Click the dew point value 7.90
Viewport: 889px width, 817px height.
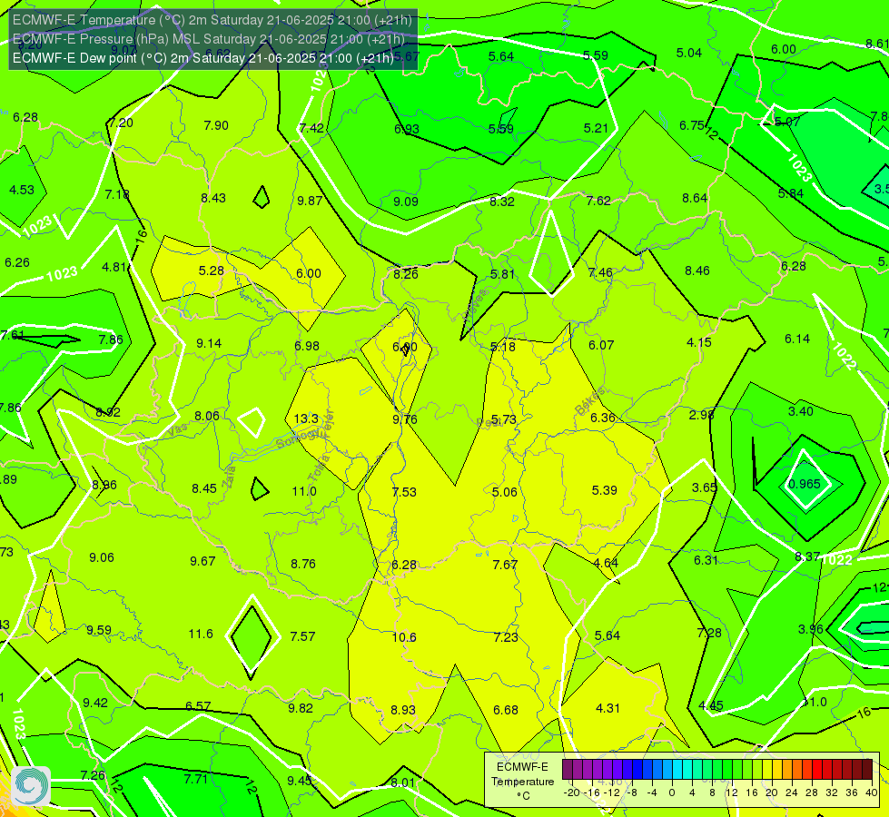click(216, 125)
